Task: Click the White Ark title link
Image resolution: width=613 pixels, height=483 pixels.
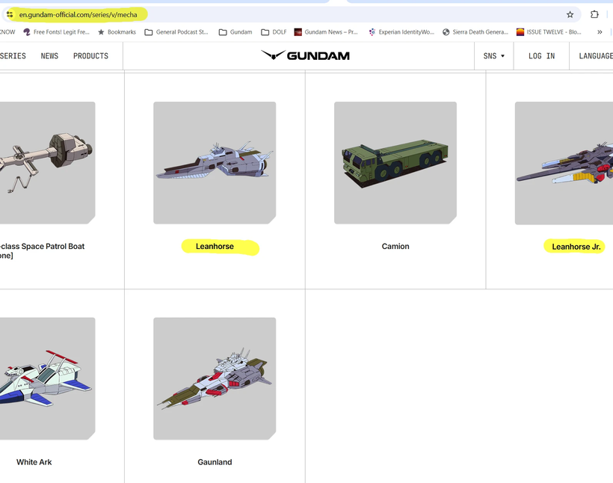Action: (x=34, y=462)
